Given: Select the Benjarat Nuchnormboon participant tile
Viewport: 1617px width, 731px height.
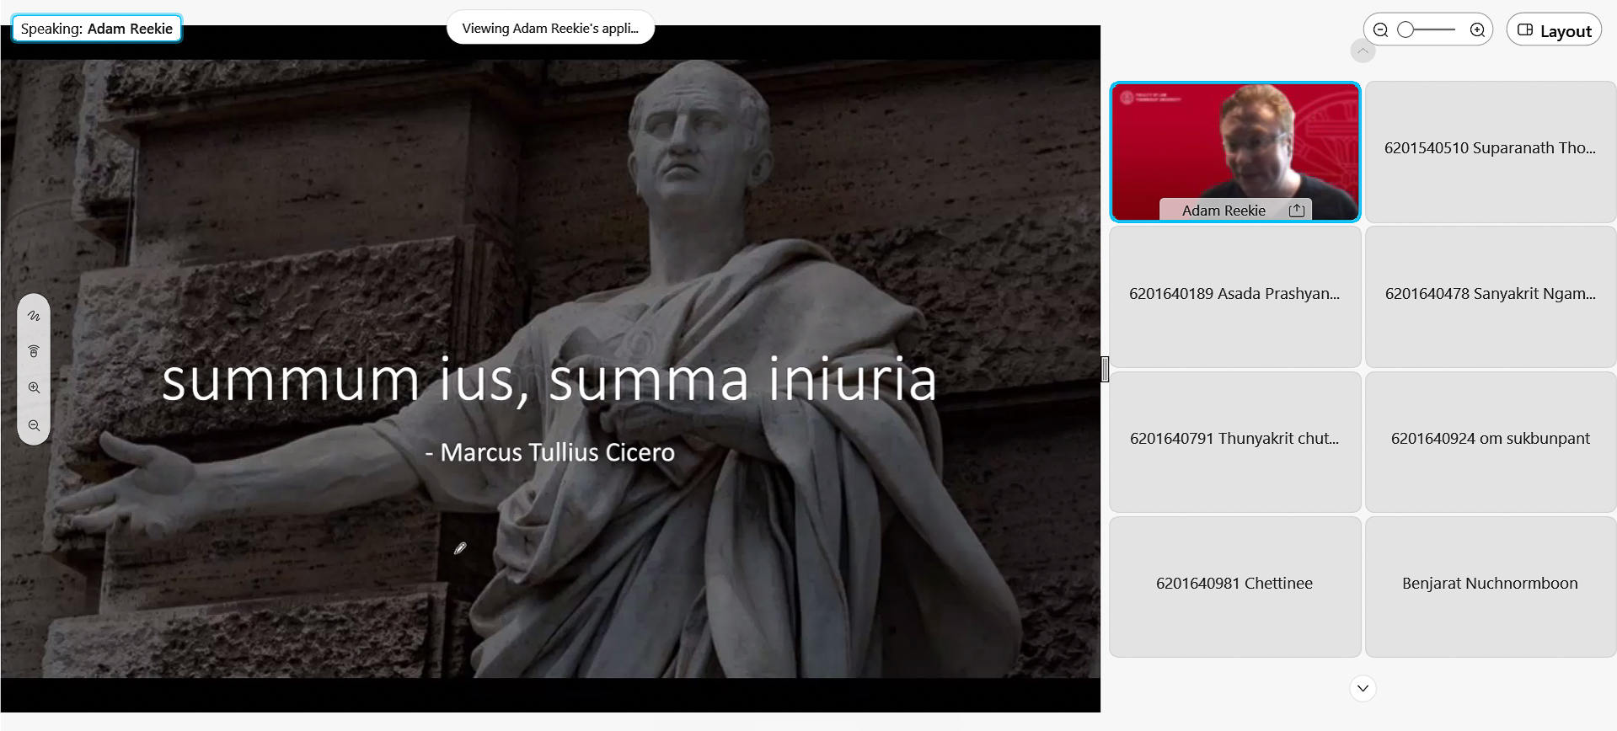Looking at the screenshot, I should [1490, 586].
